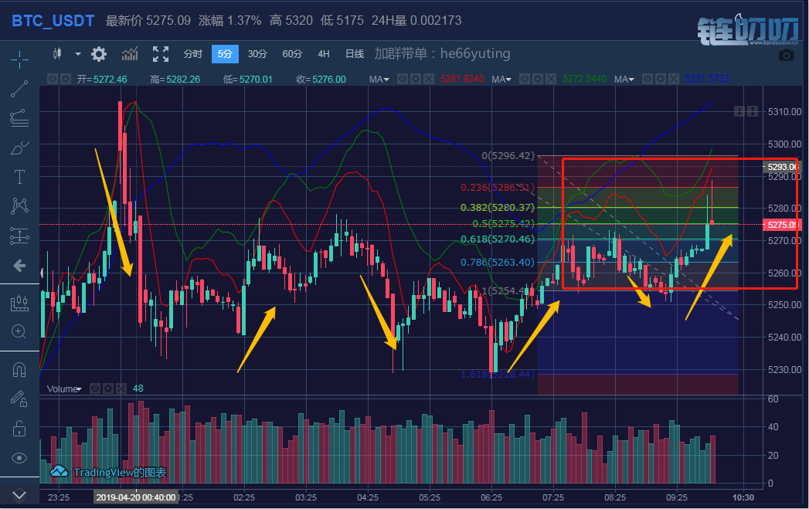Image resolution: width=809 pixels, height=509 pixels.
Task: Hide the red MA line
Action: pos(402,79)
